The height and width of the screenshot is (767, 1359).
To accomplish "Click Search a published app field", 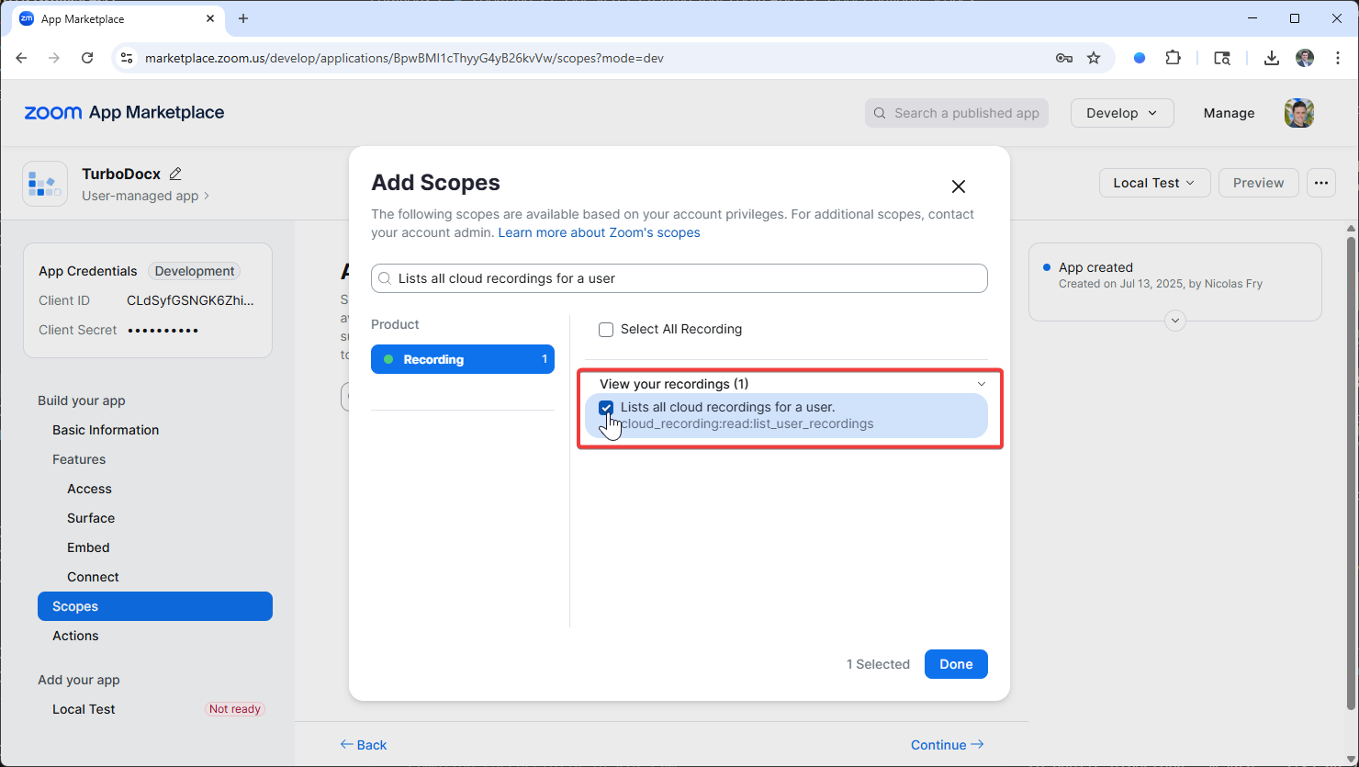I will tap(957, 113).
